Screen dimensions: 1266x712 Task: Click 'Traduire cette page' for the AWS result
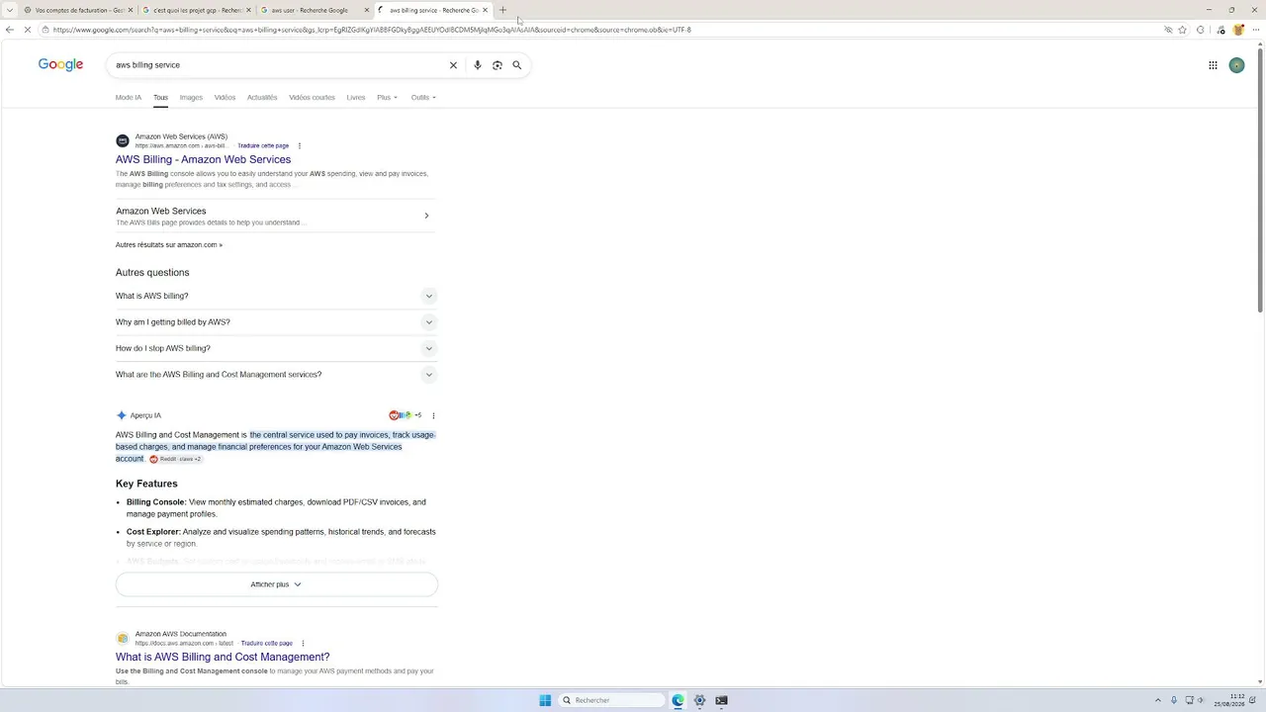[263, 145]
